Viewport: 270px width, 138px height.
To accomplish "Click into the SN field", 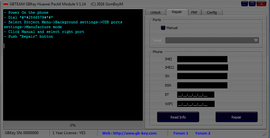I will point(202,76).
